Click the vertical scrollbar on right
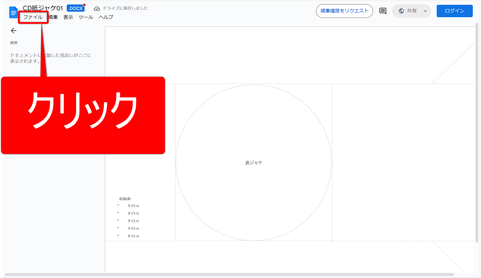 pos(477,132)
